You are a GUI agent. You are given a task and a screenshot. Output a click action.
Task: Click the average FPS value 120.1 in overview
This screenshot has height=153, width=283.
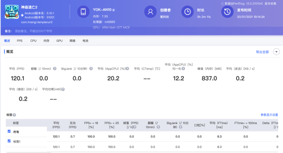point(18,78)
